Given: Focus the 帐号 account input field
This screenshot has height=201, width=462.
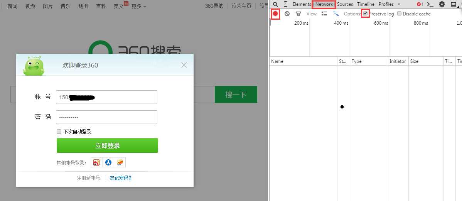Looking at the screenshot, I should click(107, 97).
